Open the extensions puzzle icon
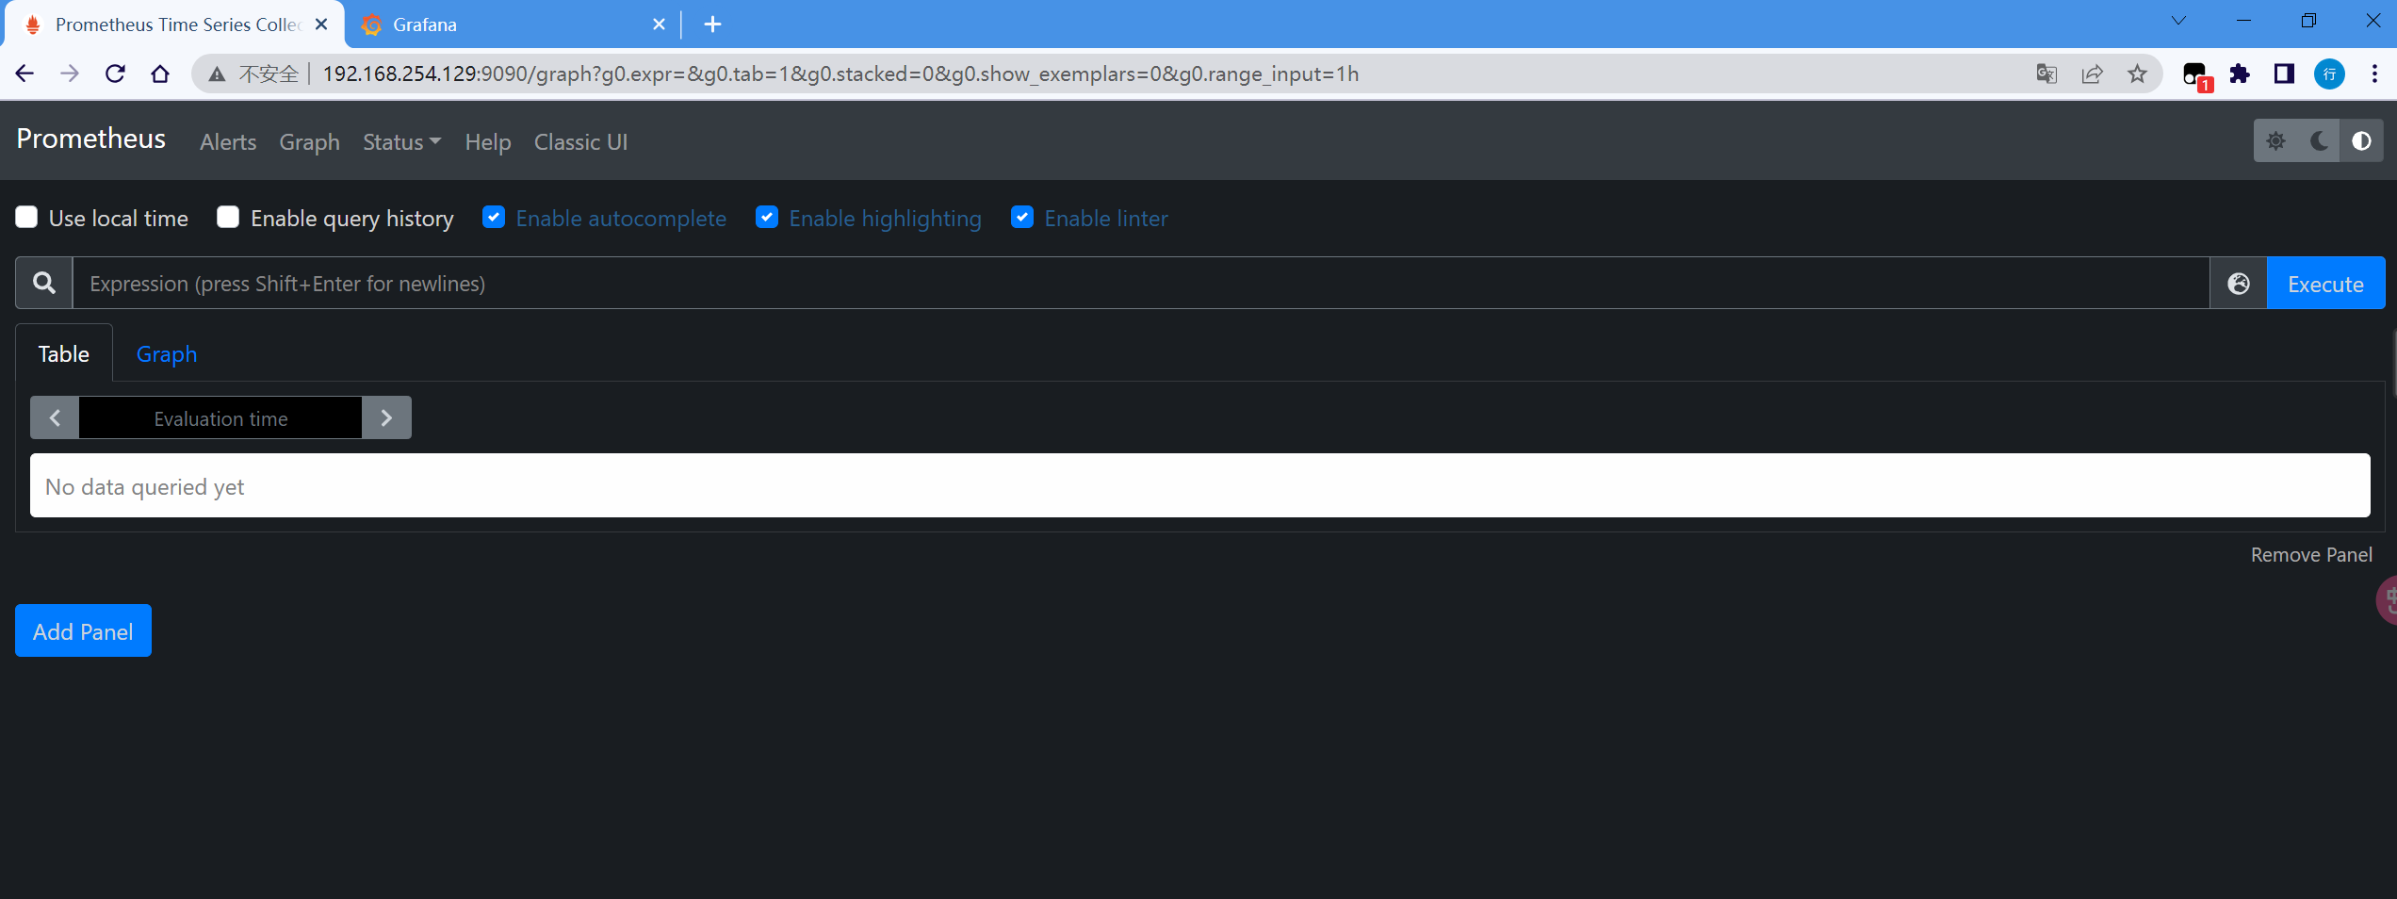 [x=2240, y=74]
